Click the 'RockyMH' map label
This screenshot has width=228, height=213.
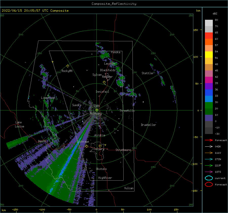(67, 71)
